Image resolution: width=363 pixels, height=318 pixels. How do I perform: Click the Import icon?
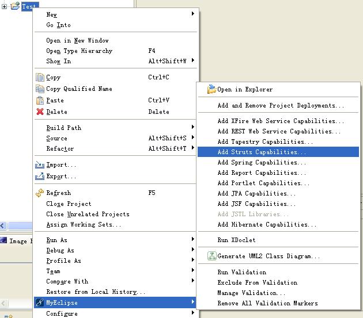40,165
